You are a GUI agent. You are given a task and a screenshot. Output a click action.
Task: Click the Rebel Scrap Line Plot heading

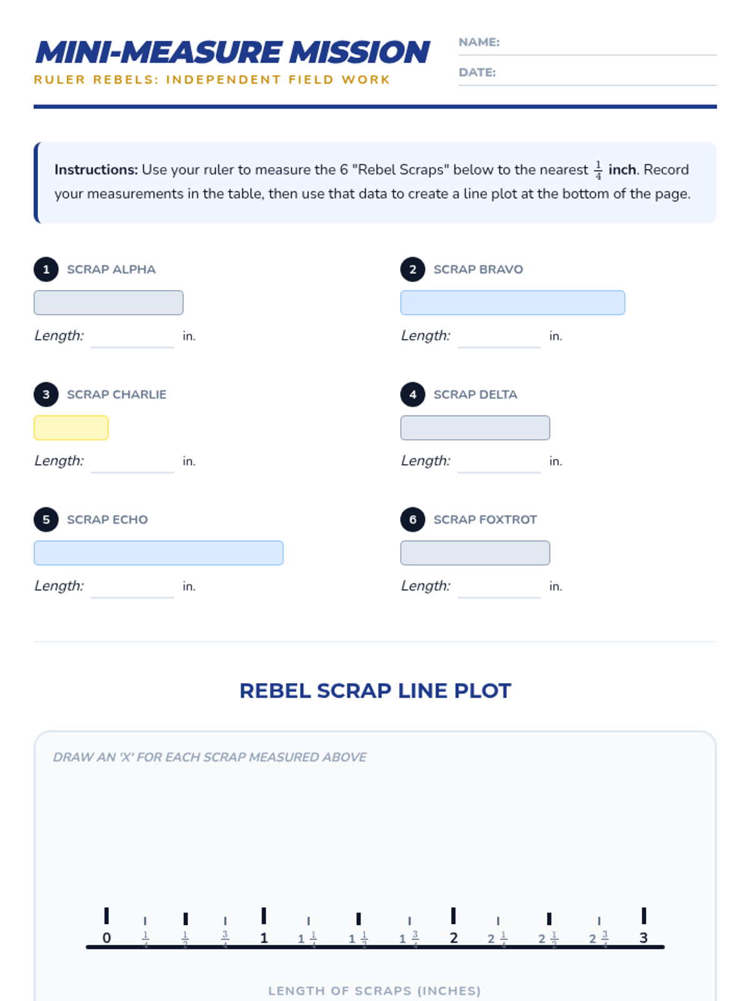(375, 691)
